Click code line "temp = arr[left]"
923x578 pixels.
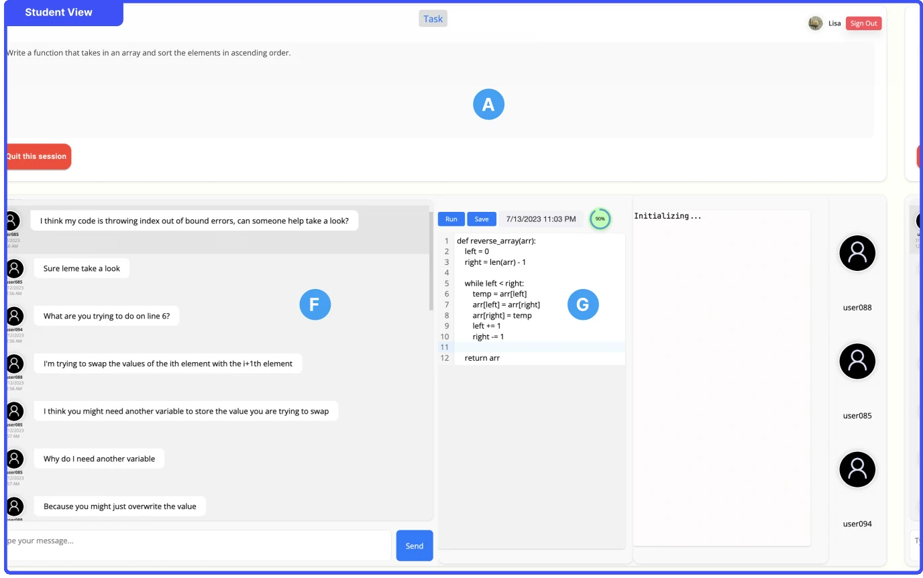pyautogui.click(x=500, y=294)
